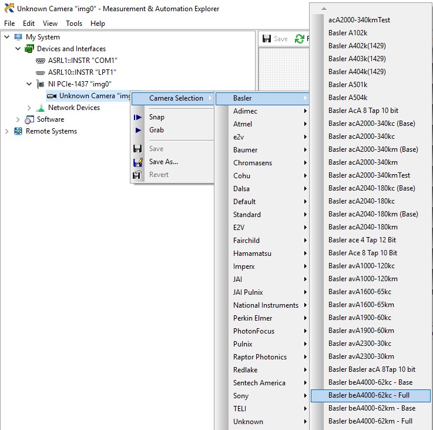
Task: Collapse the My System node
Action: pyautogui.click(x=7, y=37)
